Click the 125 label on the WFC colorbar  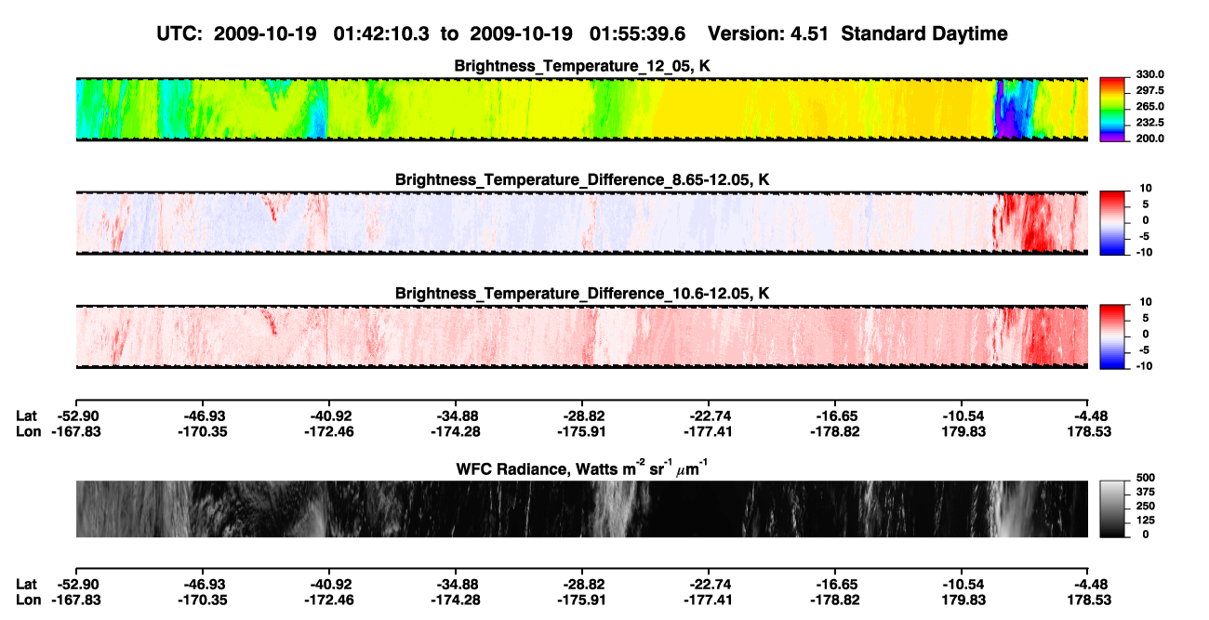coord(1146,521)
